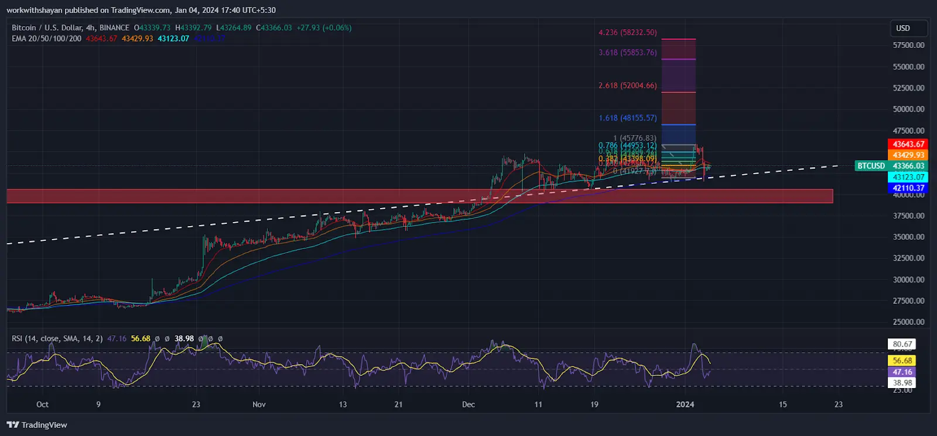Select the Dec label on time axis
The image size is (937, 436).
[x=468, y=404]
